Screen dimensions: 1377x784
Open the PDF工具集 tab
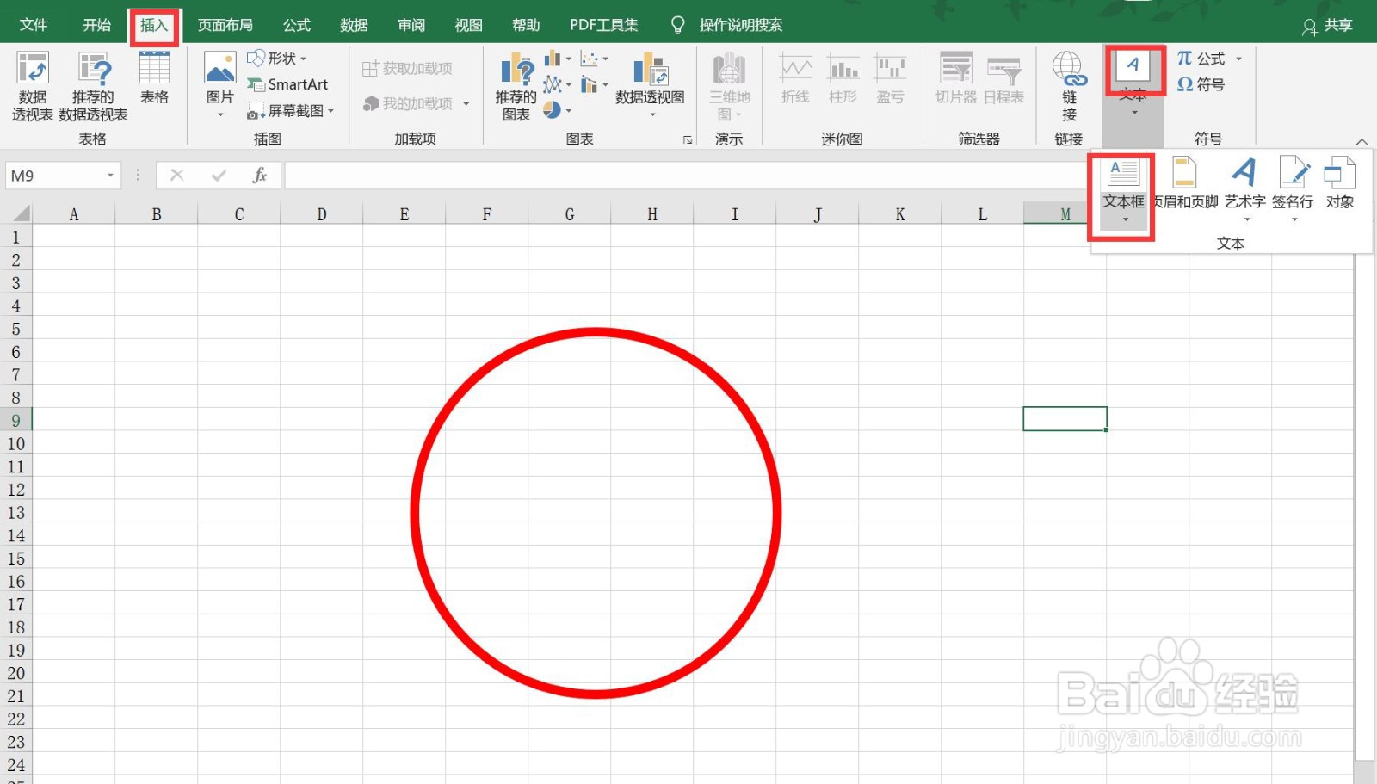pyautogui.click(x=604, y=25)
